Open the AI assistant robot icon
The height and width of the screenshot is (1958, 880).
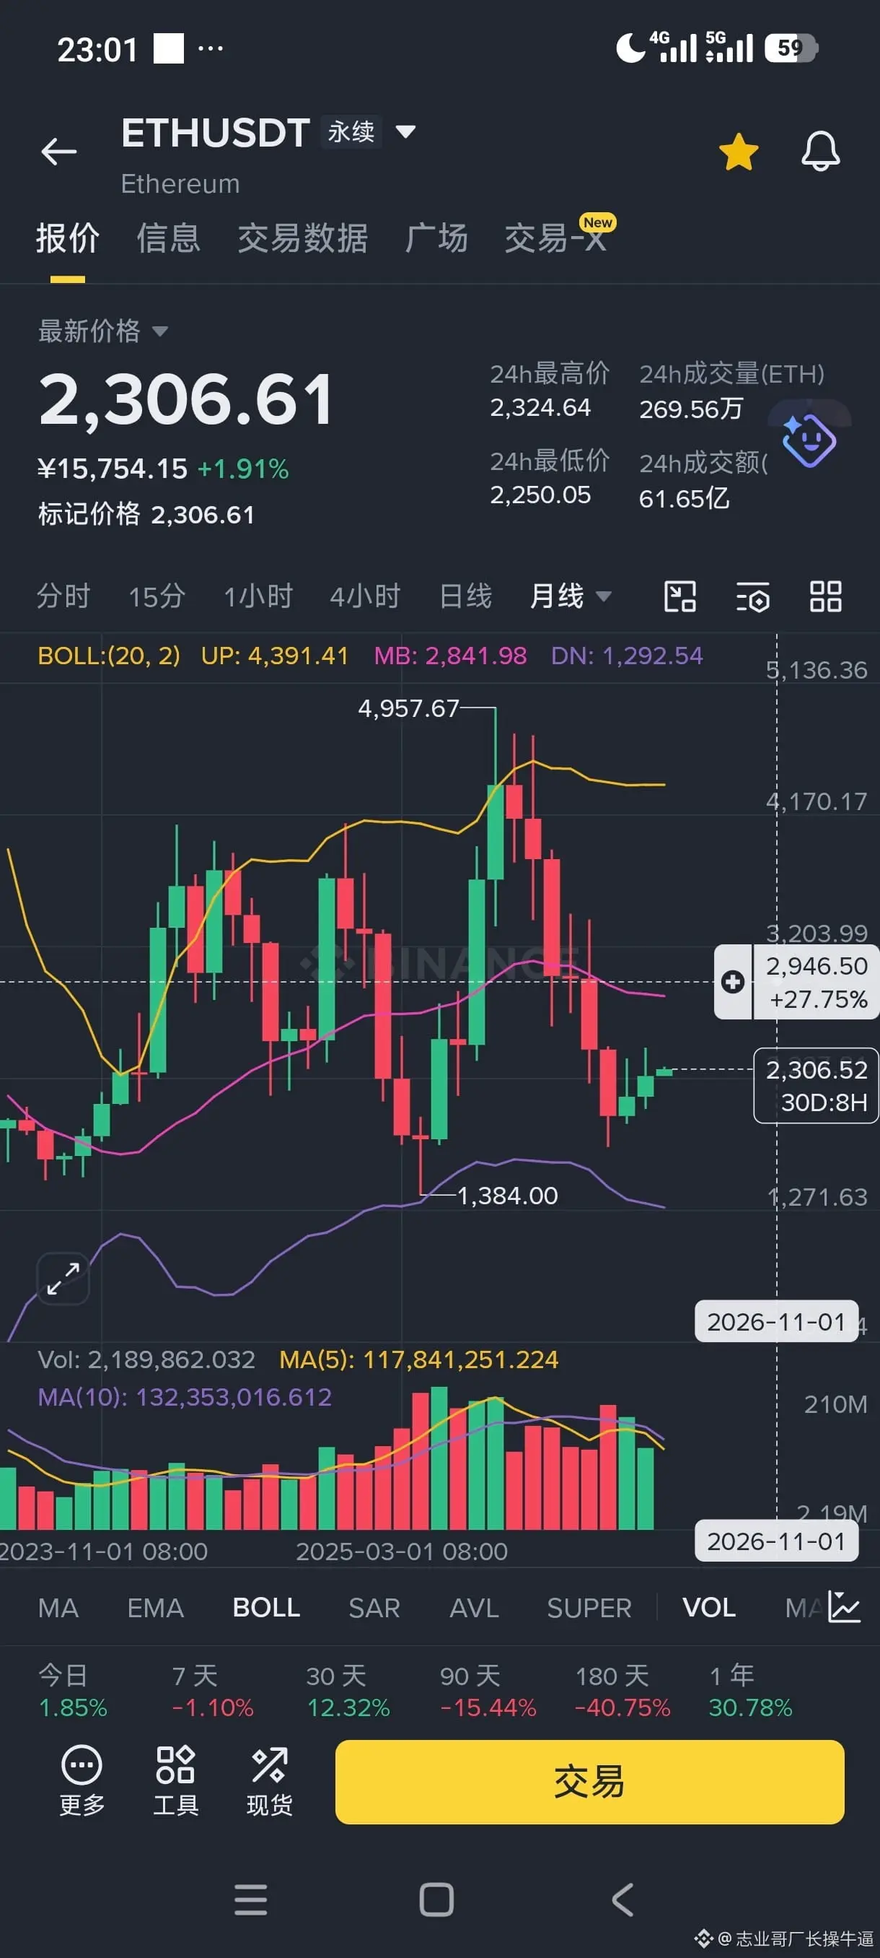coord(809,440)
